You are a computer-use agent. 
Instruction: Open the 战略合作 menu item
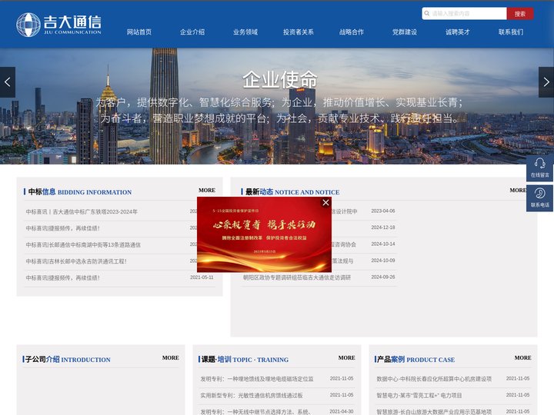click(x=352, y=32)
